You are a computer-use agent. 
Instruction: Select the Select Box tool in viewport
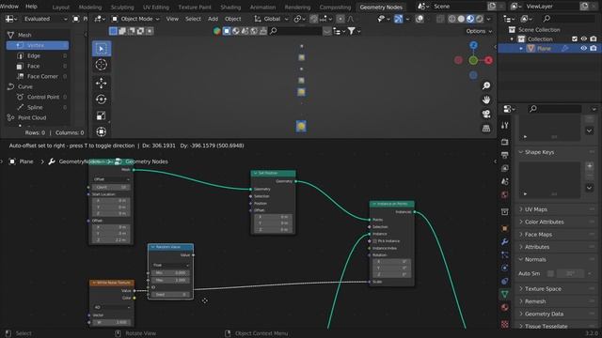tap(102, 49)
